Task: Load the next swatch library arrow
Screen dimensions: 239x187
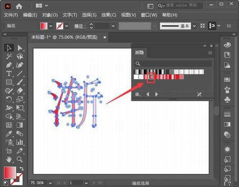Action: 157,94
